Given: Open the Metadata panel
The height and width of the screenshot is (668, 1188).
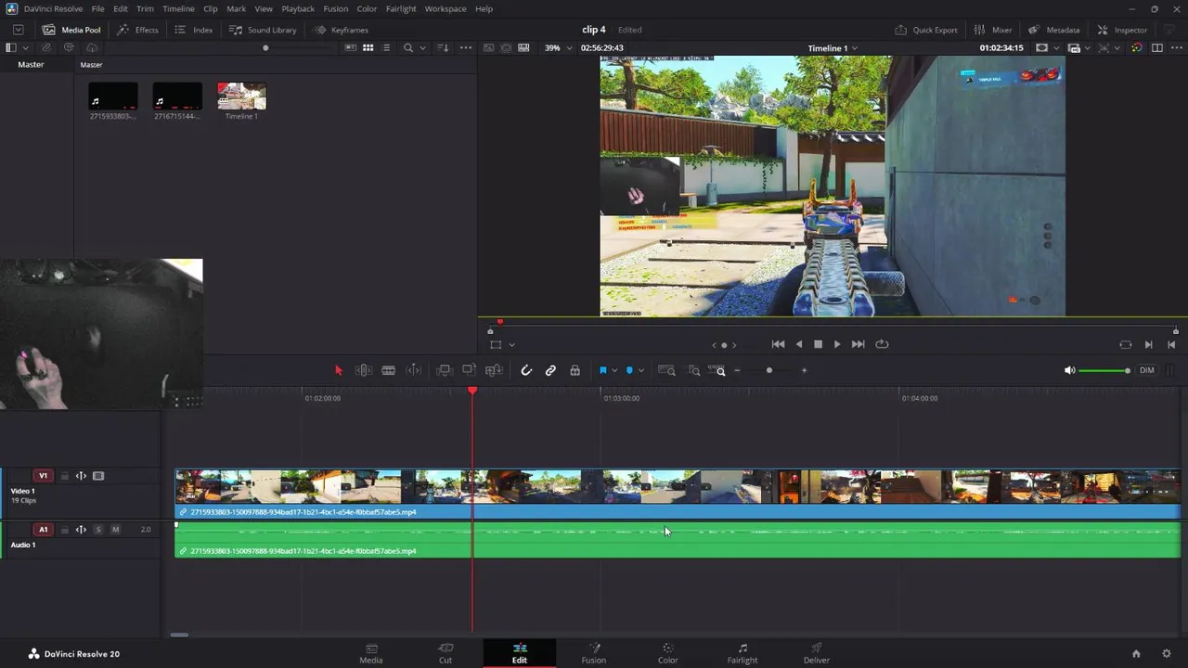Looking at the screenshot, I should coord(1053,30).
